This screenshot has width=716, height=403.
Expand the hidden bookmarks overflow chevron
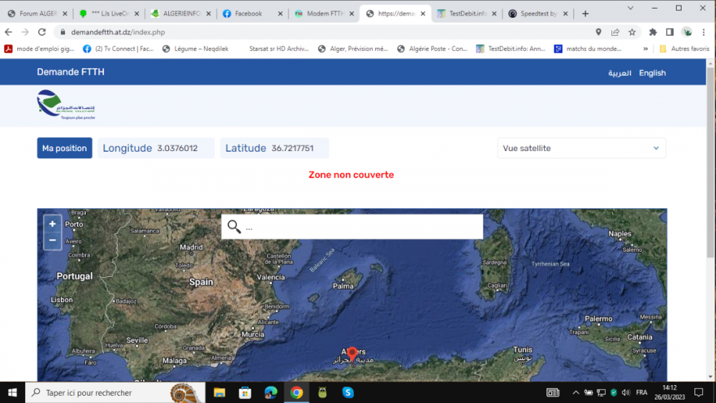point(646,49)
